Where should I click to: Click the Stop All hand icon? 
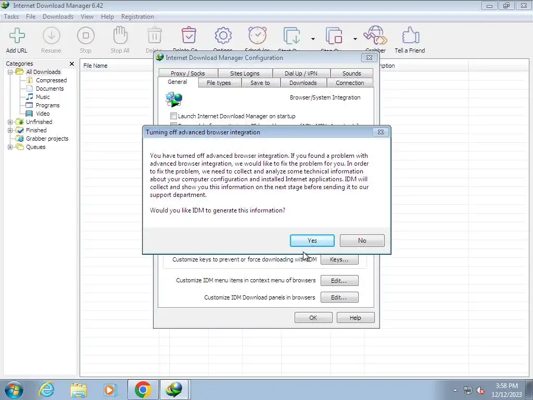[120, 35]
